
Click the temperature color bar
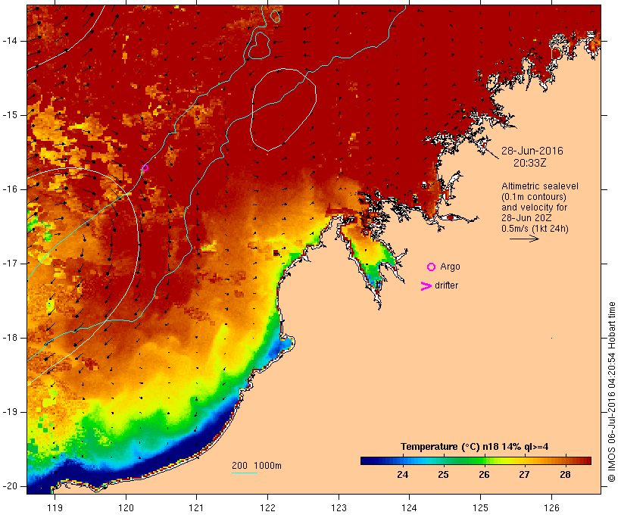pos(476,460)
